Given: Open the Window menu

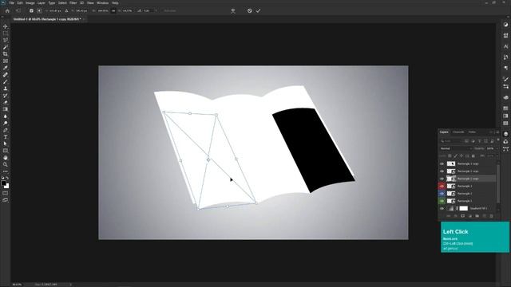Looking at the screenshot, I should pos(102,3).
